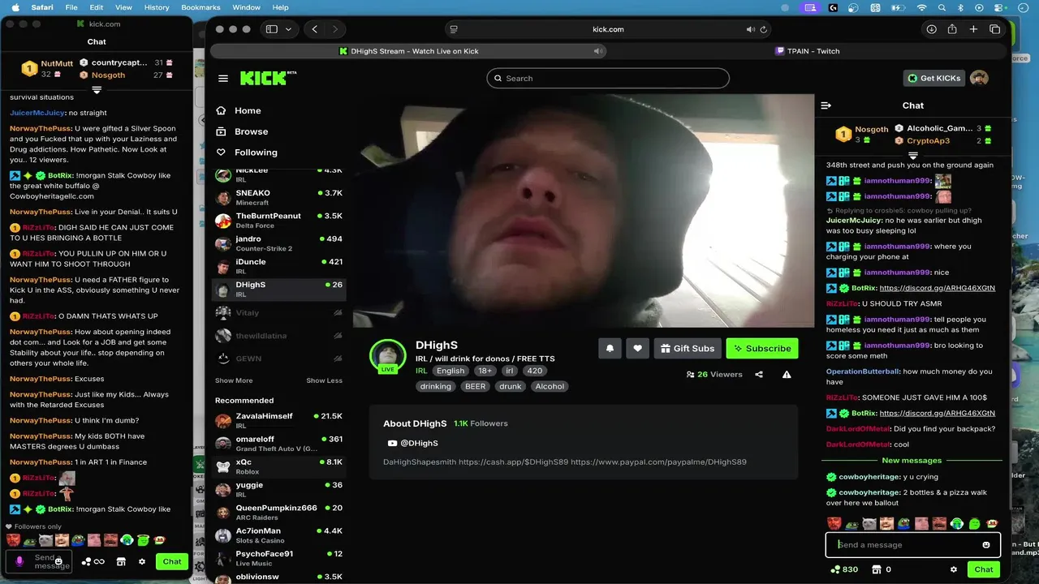Select iDuncle in the following list
1039x584 pixels.
279,266
